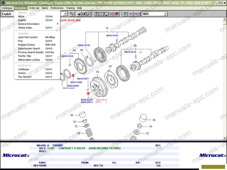Image resolution: width=227 pixels, height=170 pixels.
Task: Choose Abbreviation Lookup menu item
Action: (37, 60)
